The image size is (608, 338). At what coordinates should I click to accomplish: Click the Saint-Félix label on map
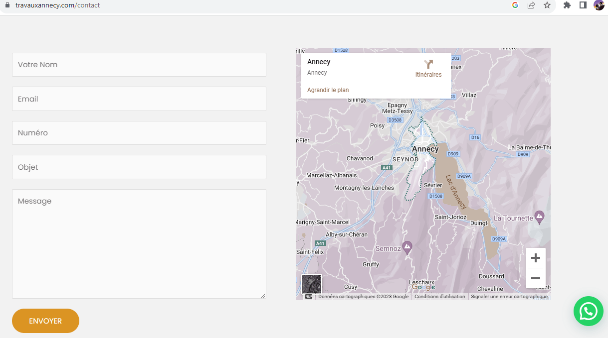point(310,252)
